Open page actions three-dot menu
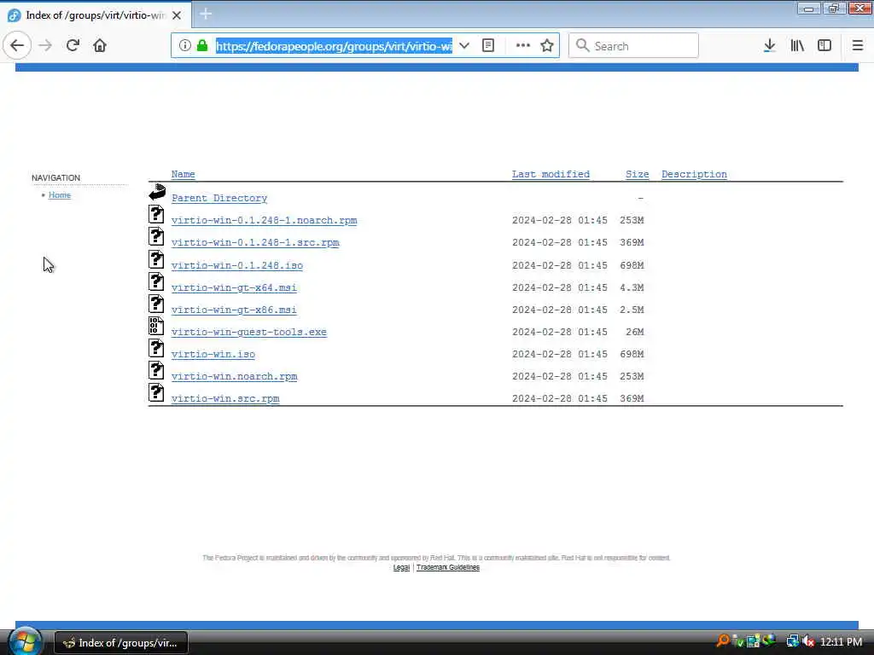The image size is (874, 655). point(523,46)
